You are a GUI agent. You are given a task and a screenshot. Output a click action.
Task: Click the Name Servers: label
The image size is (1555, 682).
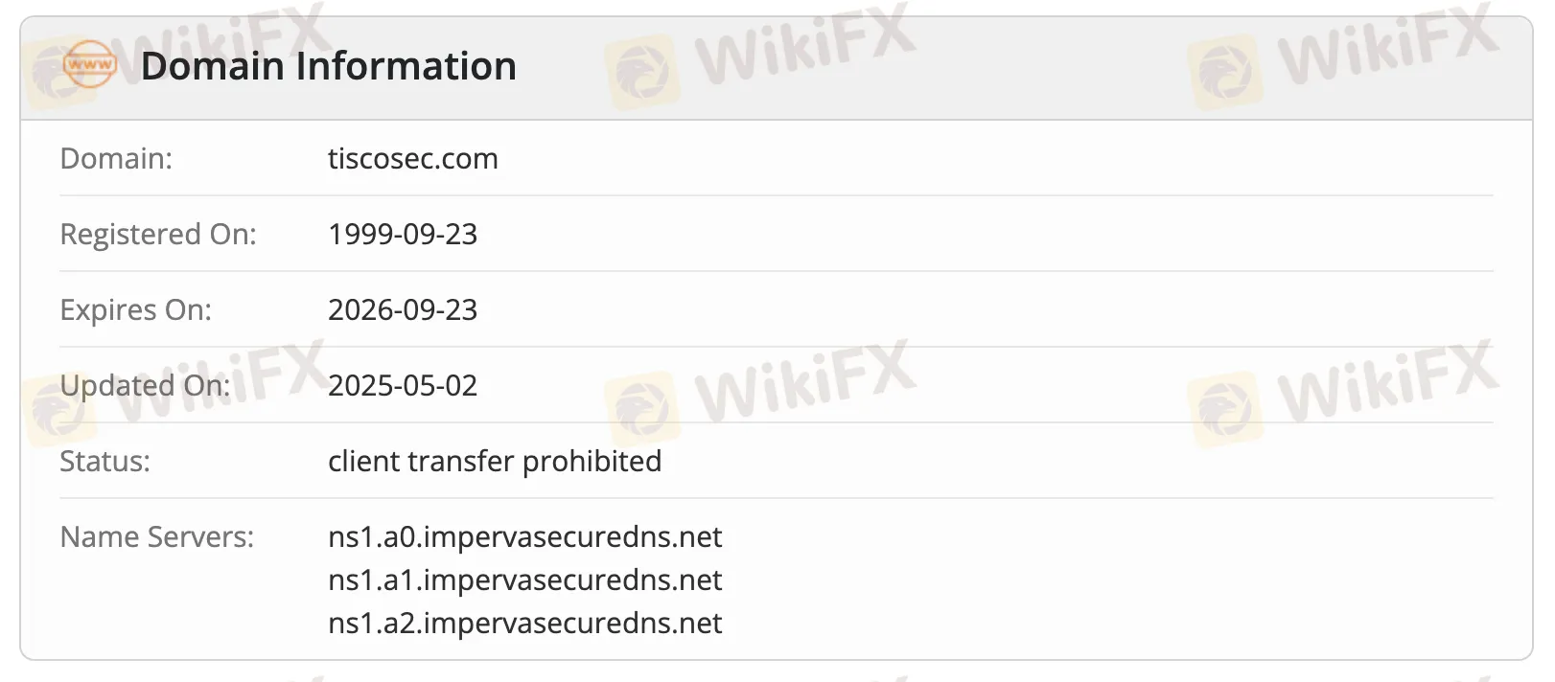point(157,536)
